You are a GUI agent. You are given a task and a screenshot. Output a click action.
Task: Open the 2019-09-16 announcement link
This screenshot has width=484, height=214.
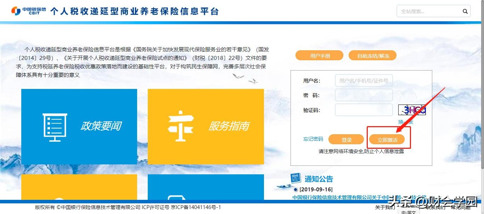click(x=340, y=197)
